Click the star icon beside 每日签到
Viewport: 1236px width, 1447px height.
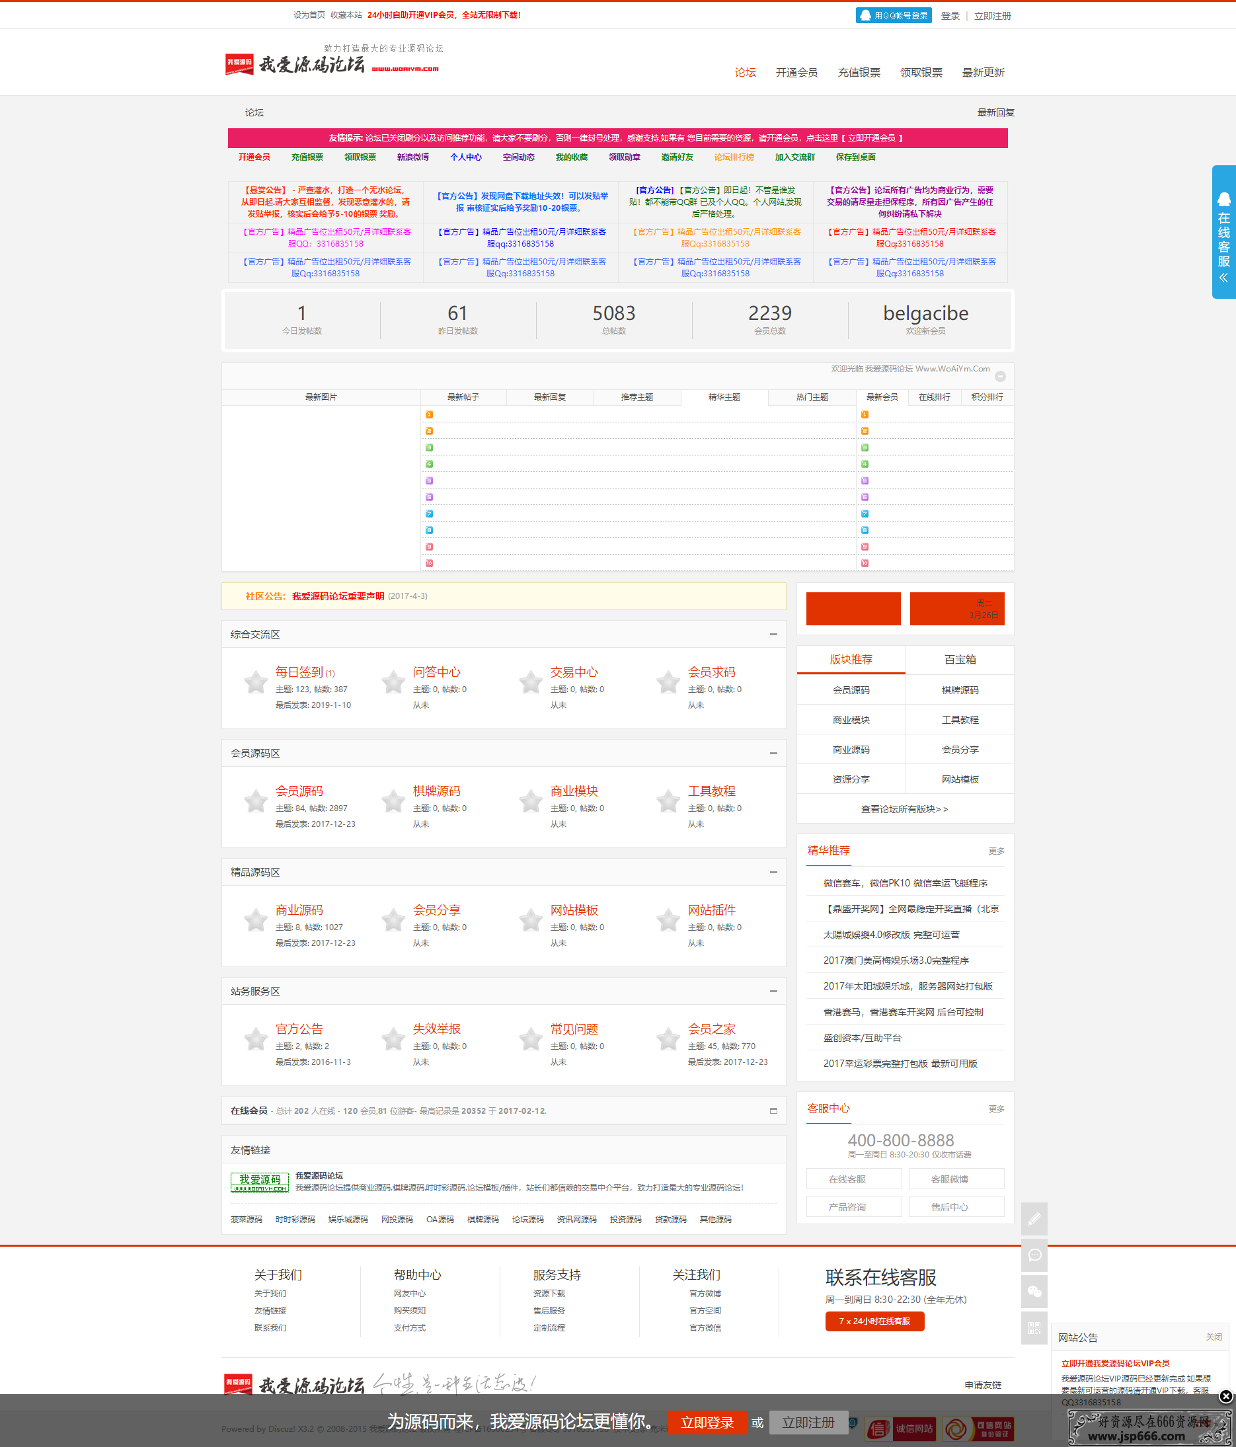coord(256,682)
